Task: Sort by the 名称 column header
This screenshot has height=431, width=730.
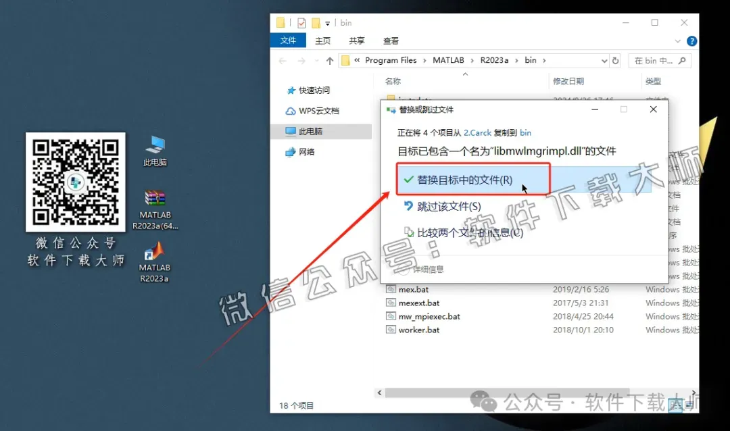Action: [x=393, y=82]
